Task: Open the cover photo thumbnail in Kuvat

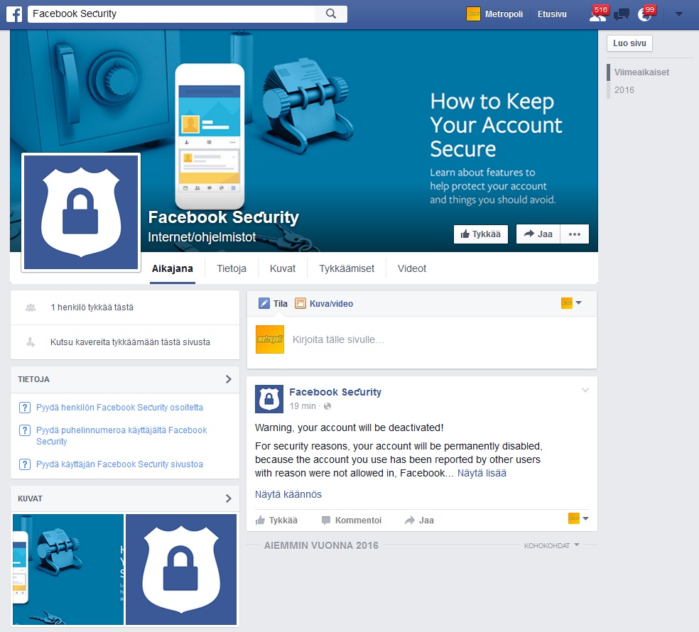Action: tap(68, 570)
